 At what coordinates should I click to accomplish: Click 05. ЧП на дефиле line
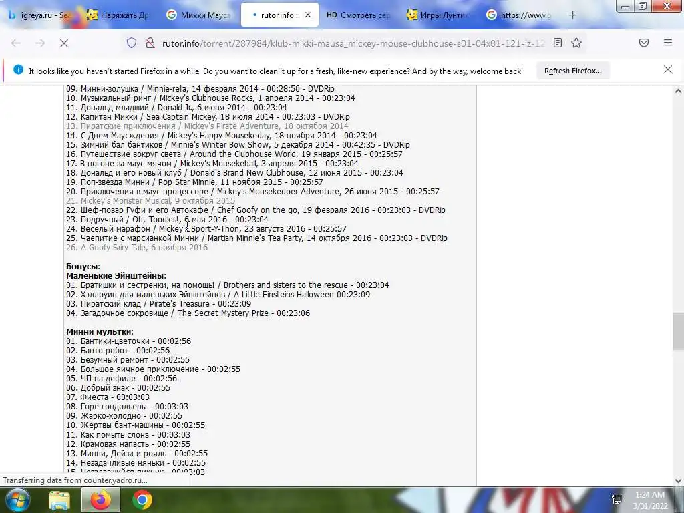point(122,379)
